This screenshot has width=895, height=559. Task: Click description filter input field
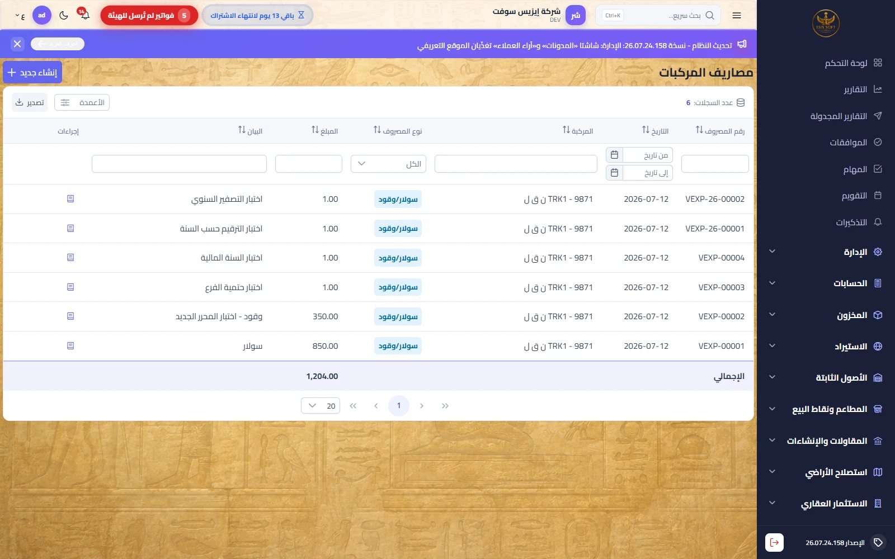(179, 164)
